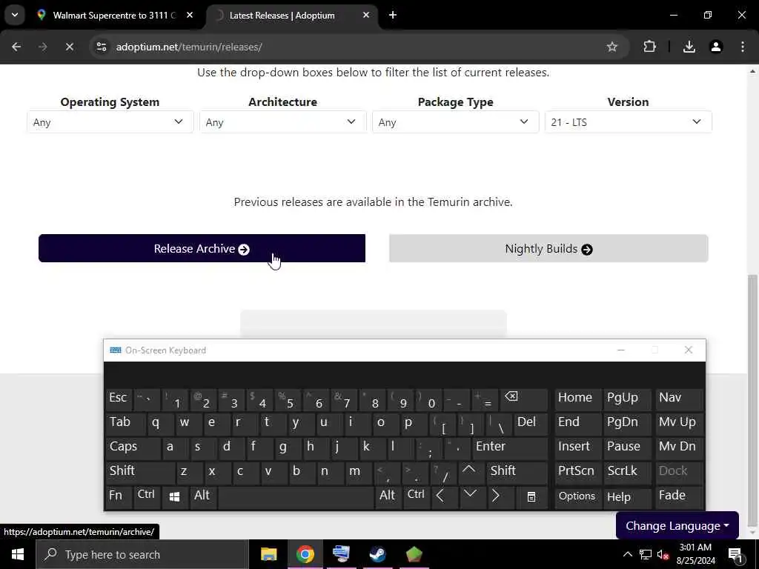Open Chrome downloads icon
The image size is (759, 569).
click(689, 47)
